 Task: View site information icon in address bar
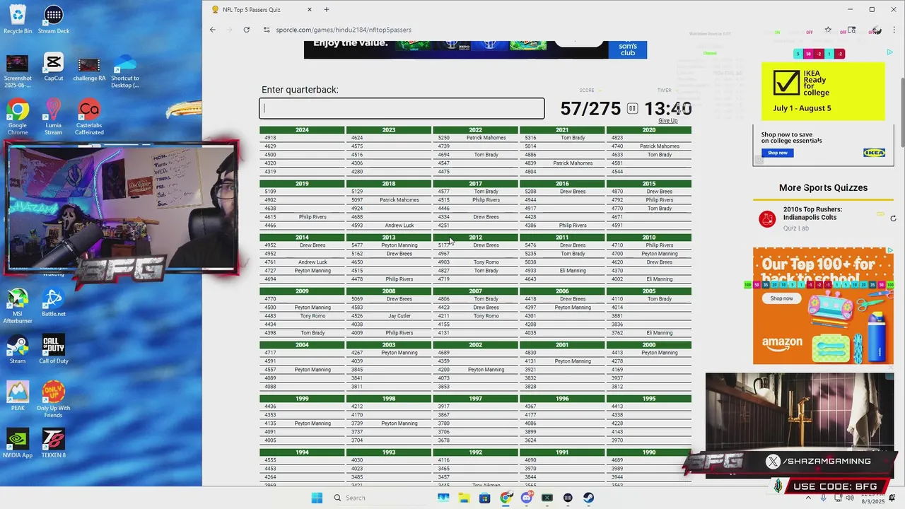click(267, 30)
